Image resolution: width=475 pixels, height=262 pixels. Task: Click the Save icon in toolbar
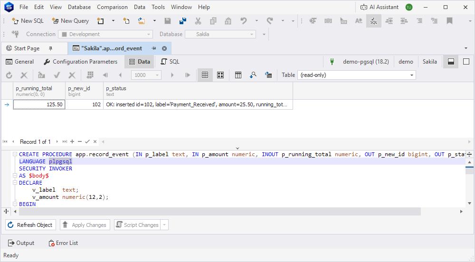click(x=168, y=21)
